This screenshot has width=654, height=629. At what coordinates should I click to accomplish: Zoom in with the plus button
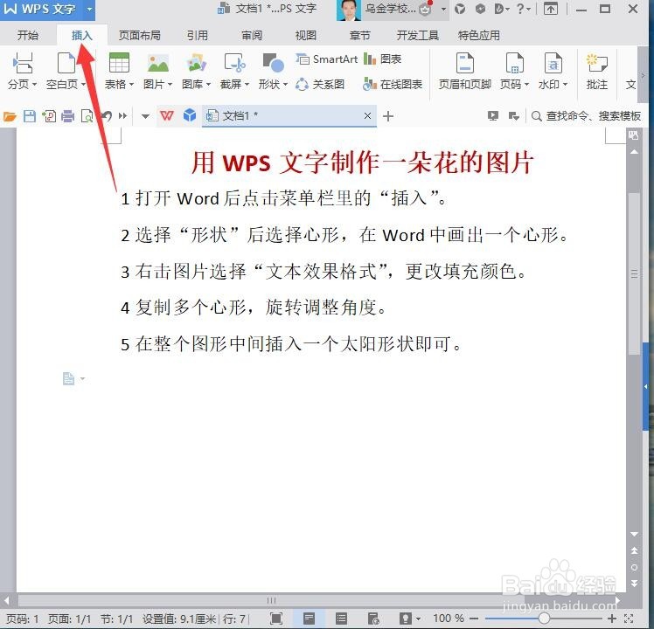[x=612, y=619]
